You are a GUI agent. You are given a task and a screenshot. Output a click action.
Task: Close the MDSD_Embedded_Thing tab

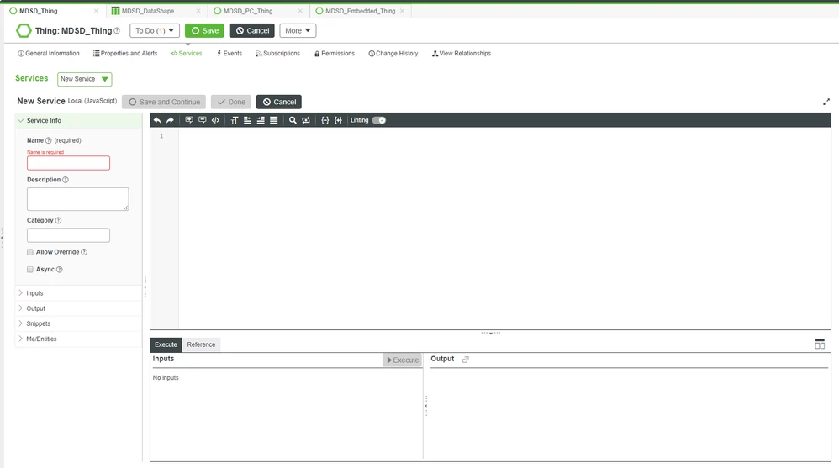[x=402, y=11]
